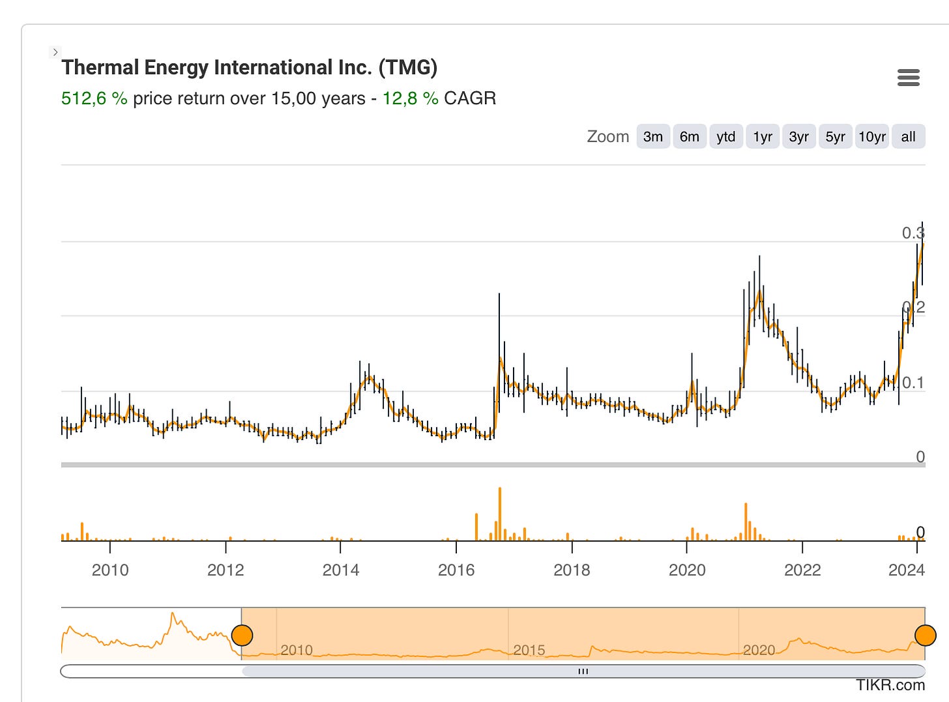The height and width of the screenshot is (702, 949).
Task: Click the 2010 label in navigator
Action: 297,650
